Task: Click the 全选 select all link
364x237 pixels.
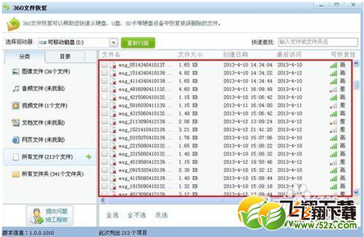Action: click(113, 215)
